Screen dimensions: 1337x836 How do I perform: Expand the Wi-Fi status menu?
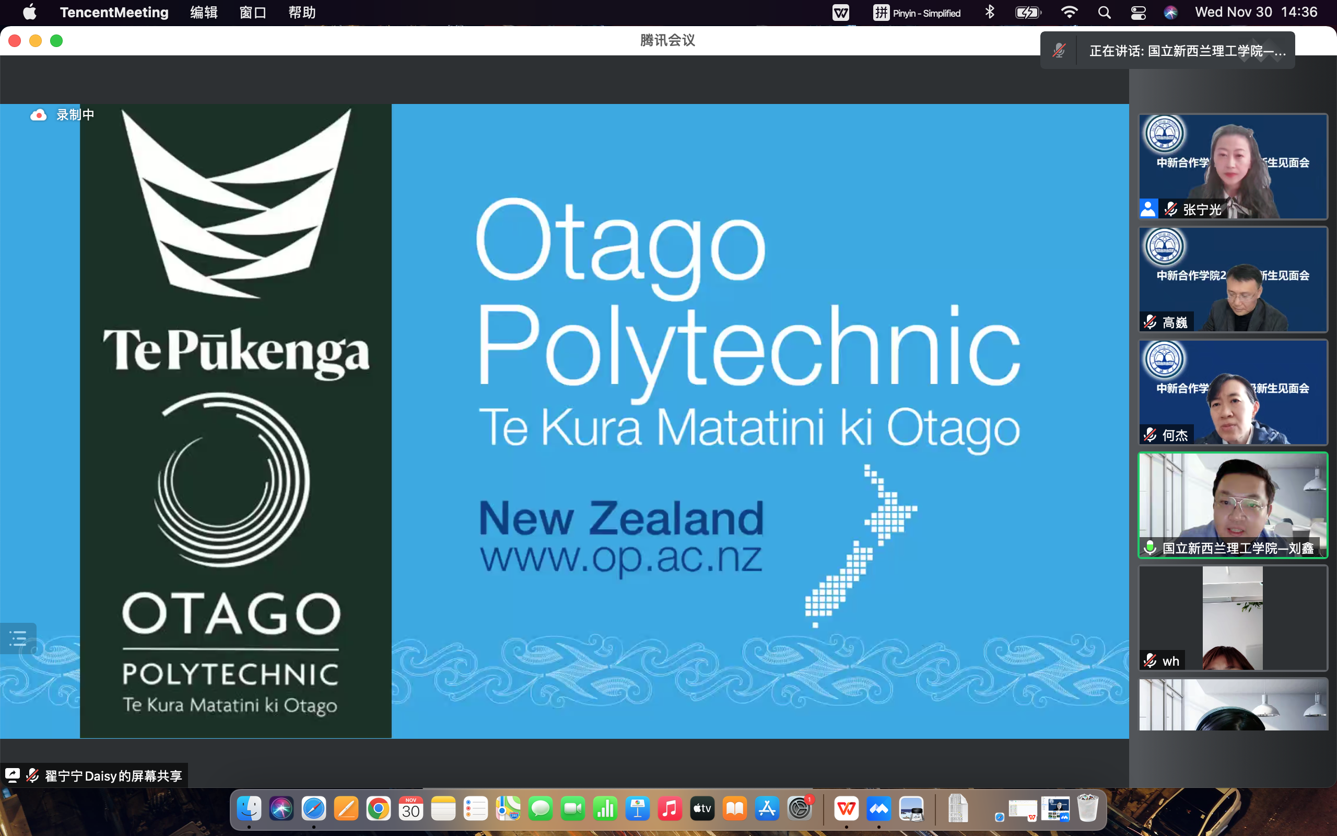click(x=1070, y=13)
